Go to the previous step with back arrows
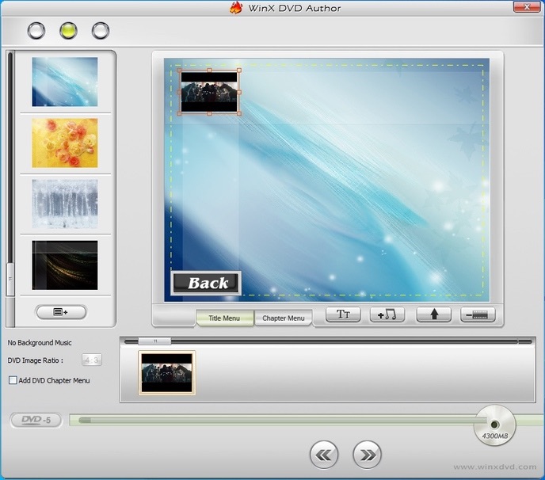The width and height of the screenshot is (545, 480). point(324,455)
